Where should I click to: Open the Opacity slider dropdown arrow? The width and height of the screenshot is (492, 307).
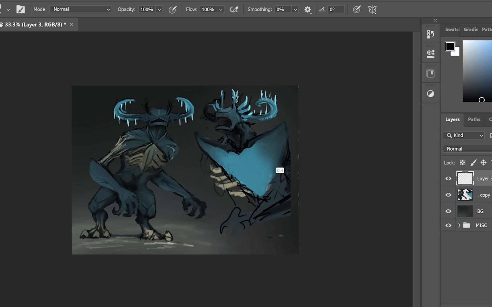click(x=159, y=9)
